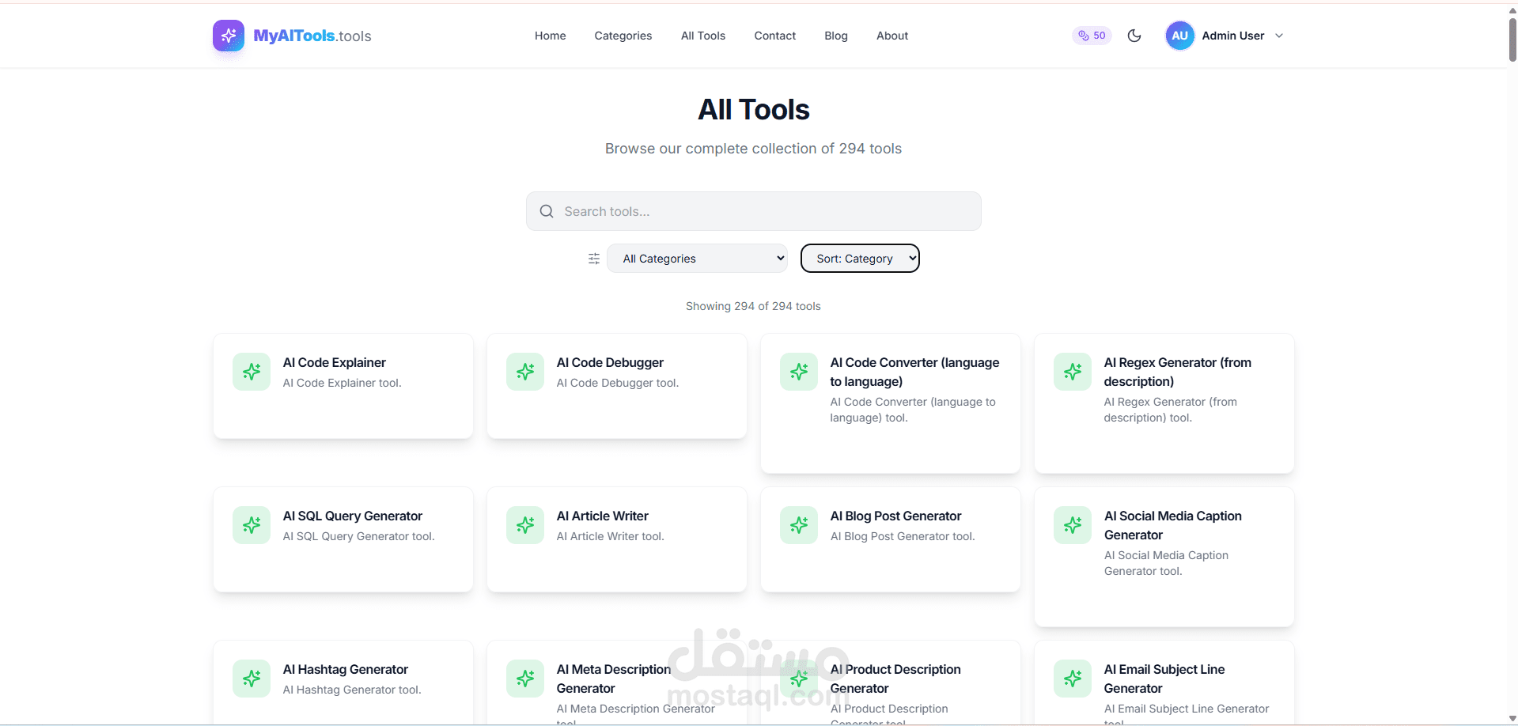The width and height of the screenshot is (1518, 726).
Task: Click the Search tools input field
Action: click(x=753, y=211)
